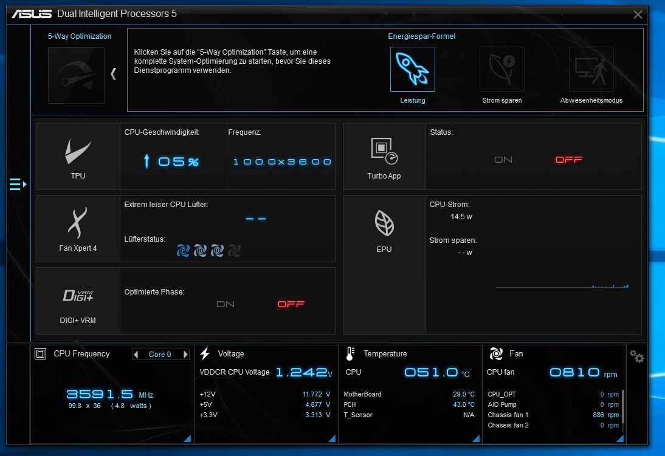This screenshot has width=665, height=456.
Task: Click the VDDCR CPU Voltage 1.242 reading
Action: click(304, 373)
